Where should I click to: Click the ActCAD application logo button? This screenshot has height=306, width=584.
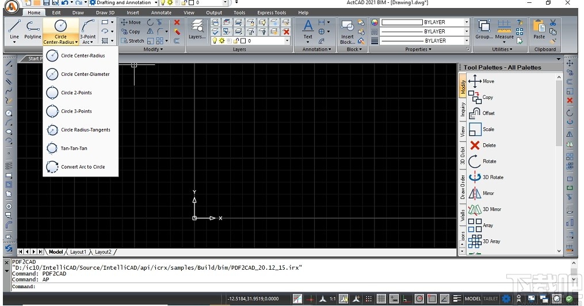[12, 7]
